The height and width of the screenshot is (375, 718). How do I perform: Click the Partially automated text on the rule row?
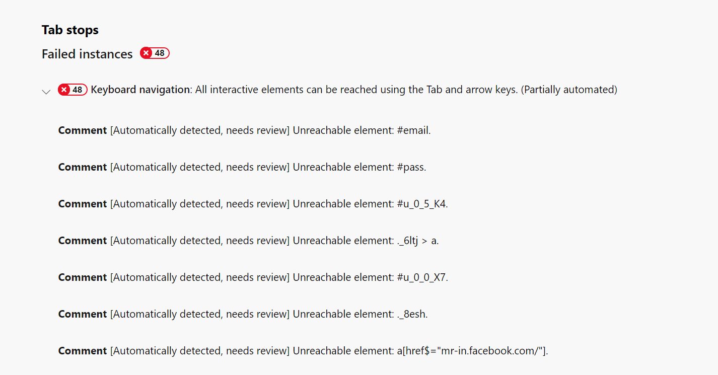click(567, 89)
